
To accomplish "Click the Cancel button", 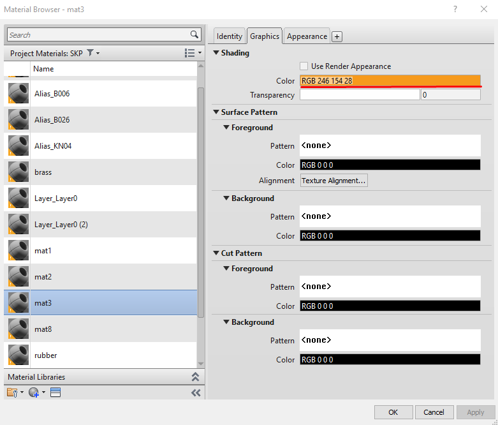I will [434, 412].
